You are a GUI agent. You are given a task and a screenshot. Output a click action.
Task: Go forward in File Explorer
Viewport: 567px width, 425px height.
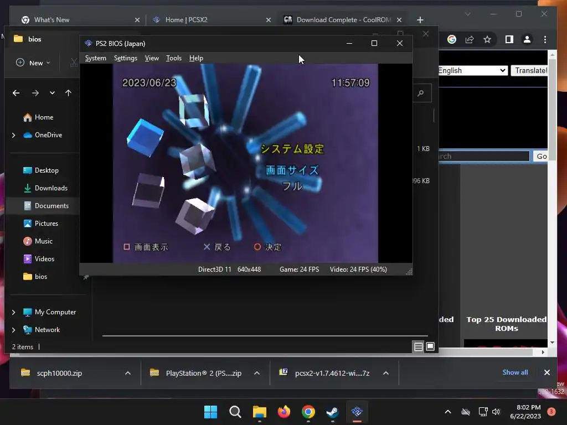(x=35, y=93)
